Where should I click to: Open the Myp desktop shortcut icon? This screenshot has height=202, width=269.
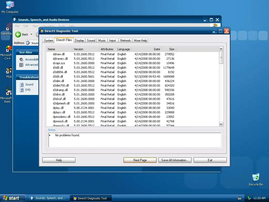pyautogui.click(x=9, y=73)
